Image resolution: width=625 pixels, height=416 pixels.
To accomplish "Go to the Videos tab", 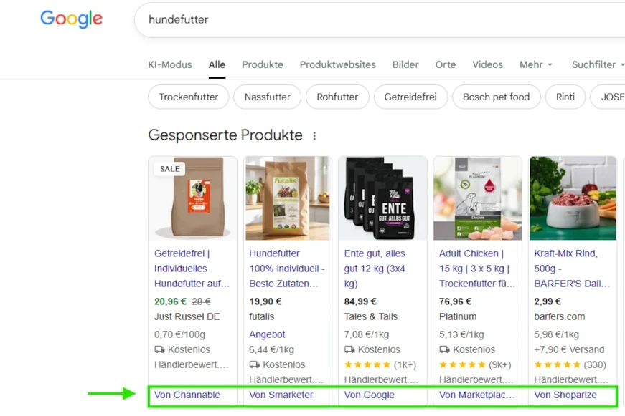I will point(487,64).
